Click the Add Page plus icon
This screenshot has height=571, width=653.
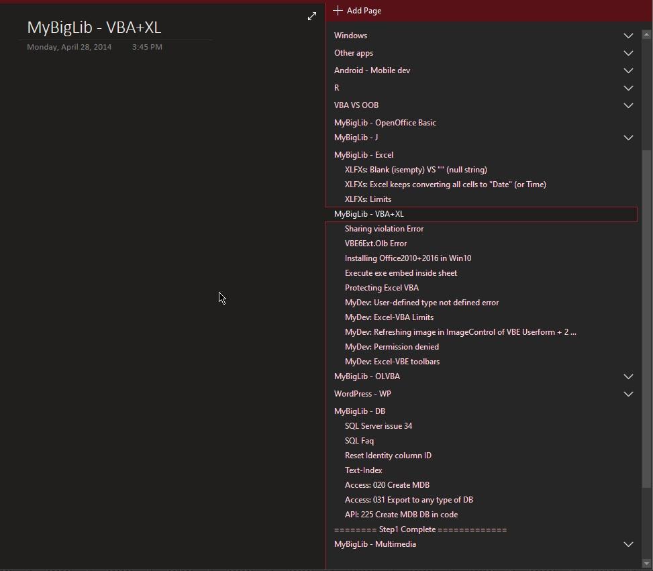click(x=338, y=11)
